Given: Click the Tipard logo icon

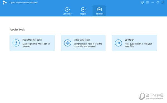Looking at the screenshot, I should (5, 3).
